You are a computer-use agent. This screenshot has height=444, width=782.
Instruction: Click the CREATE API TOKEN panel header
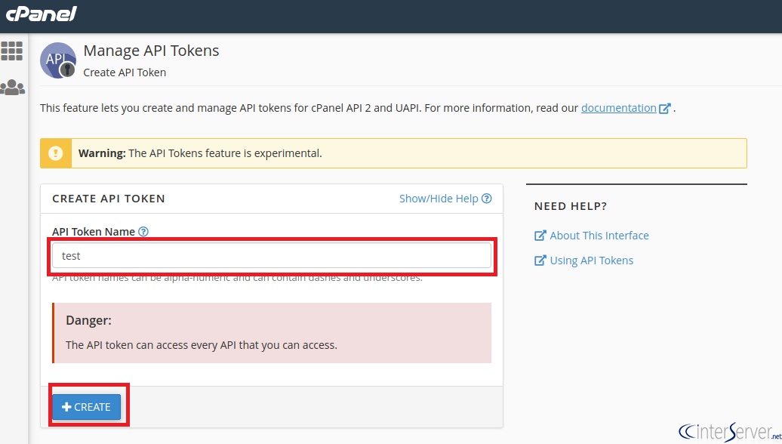[108, 199]
